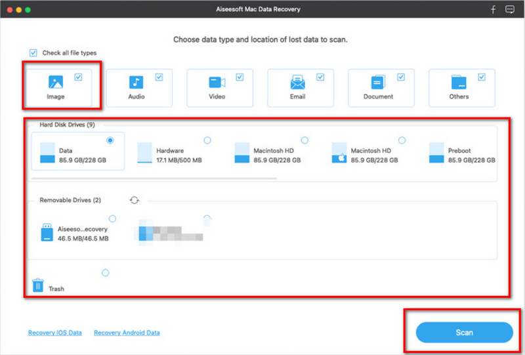Click the Trash bin icon

tap(39, 285)
